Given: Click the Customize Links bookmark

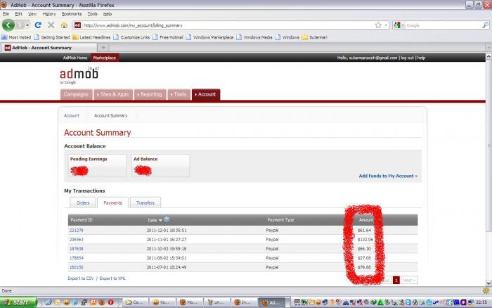Looking at the screenshot, I should tap(131, 37).
